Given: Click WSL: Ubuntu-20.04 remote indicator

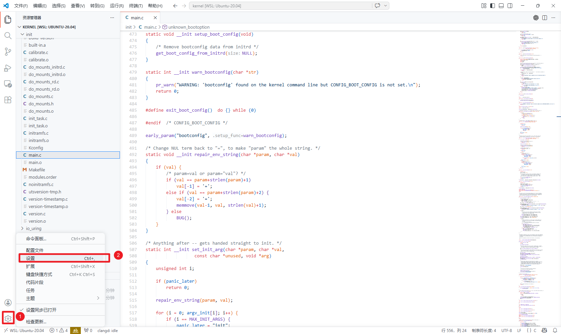Looking at the screenshot, I should 24,331.
